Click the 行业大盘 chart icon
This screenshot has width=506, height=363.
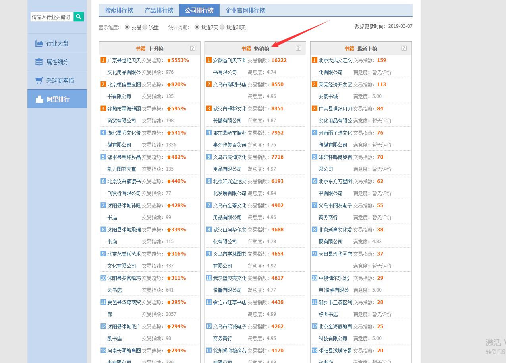coord(39,43)
